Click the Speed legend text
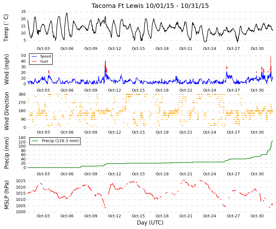The image size is (276, 229). click(46, 56)
